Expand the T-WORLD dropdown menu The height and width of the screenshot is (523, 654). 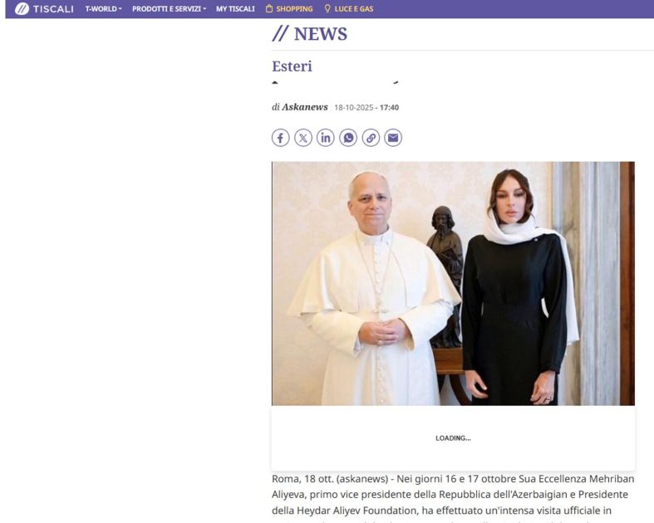coord(103,9)
